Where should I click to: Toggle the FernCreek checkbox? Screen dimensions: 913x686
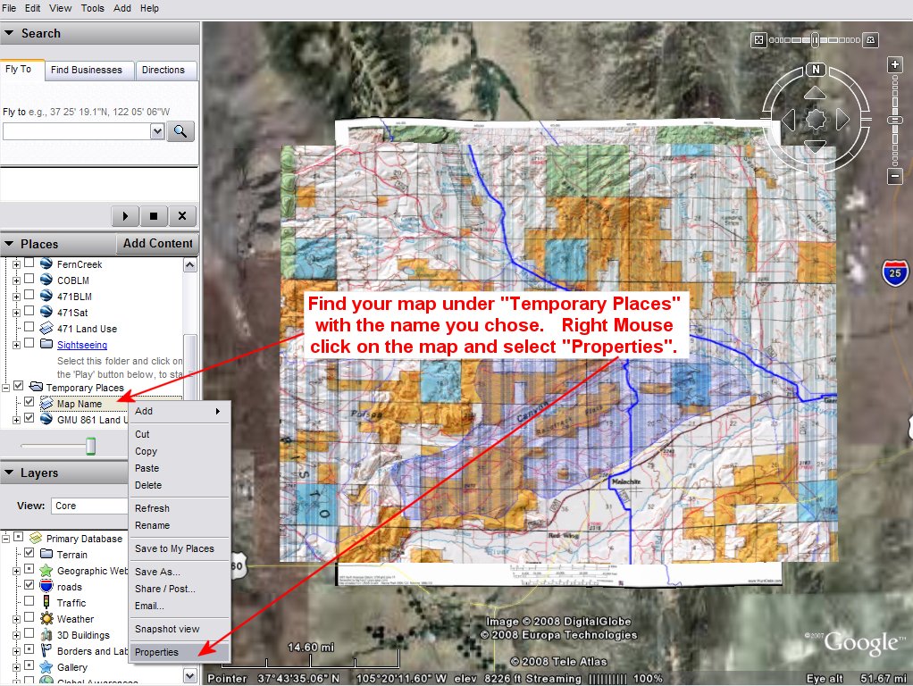click(x=29, y=263)
